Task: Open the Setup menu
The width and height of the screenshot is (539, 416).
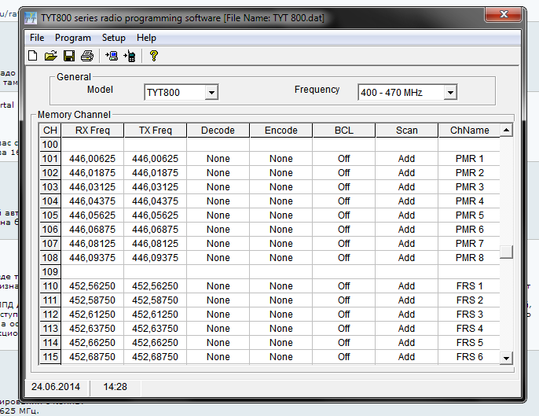Action: coord(113,38)
